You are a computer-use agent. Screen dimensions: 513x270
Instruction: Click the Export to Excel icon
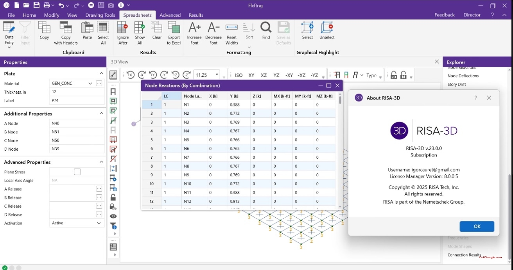pos(174,28)
